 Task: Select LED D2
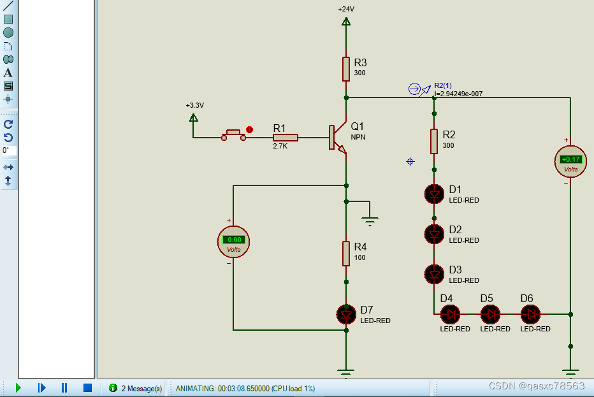pos(434,235)
